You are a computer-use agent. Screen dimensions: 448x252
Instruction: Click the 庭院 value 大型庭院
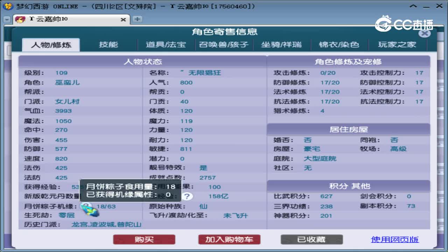(x=320, y=159)
